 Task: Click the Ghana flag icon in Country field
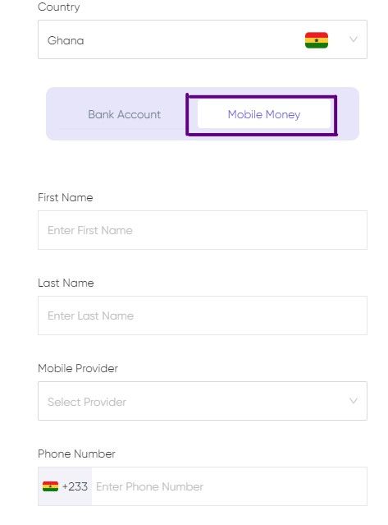coord(316,40)
